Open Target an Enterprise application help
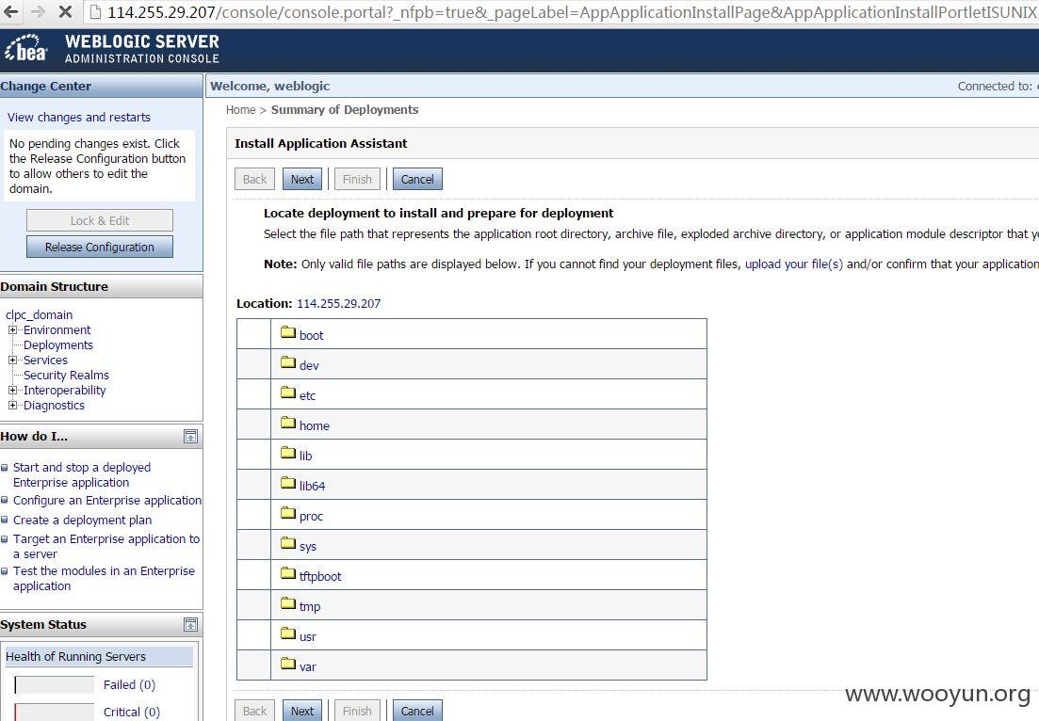 (x=106, y=546)
